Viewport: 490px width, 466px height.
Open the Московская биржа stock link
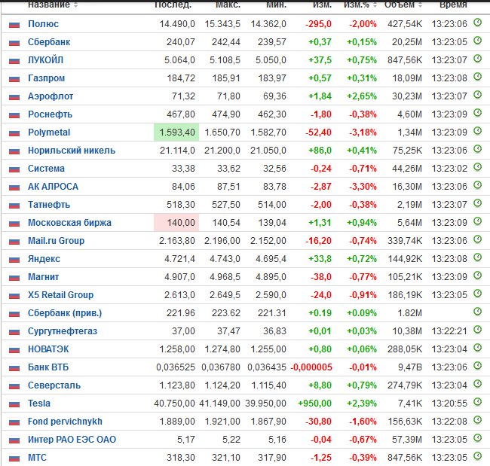pyautogui.click(x=69, y=223)
